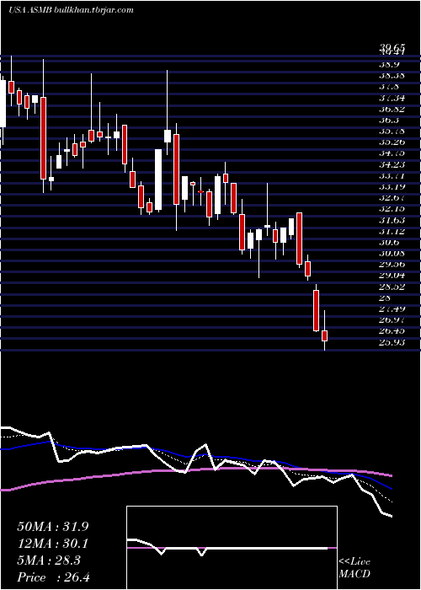The width and height of the screenshot is (421, 590).
Task: Click the 33.71 price axis label
Action: pos(392,175)
